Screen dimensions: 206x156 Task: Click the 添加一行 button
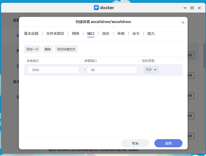[x=32, y=49]
